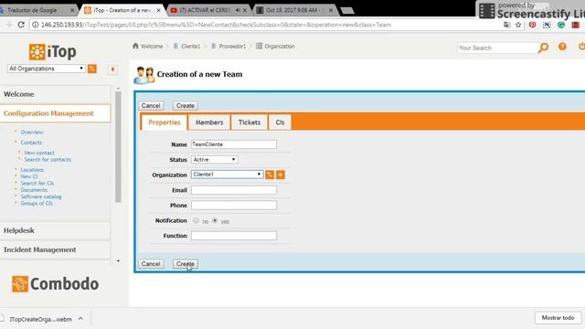Click the plus icon to add organization
The height and width of the screenshot is (329, 585).
[281, 175]
